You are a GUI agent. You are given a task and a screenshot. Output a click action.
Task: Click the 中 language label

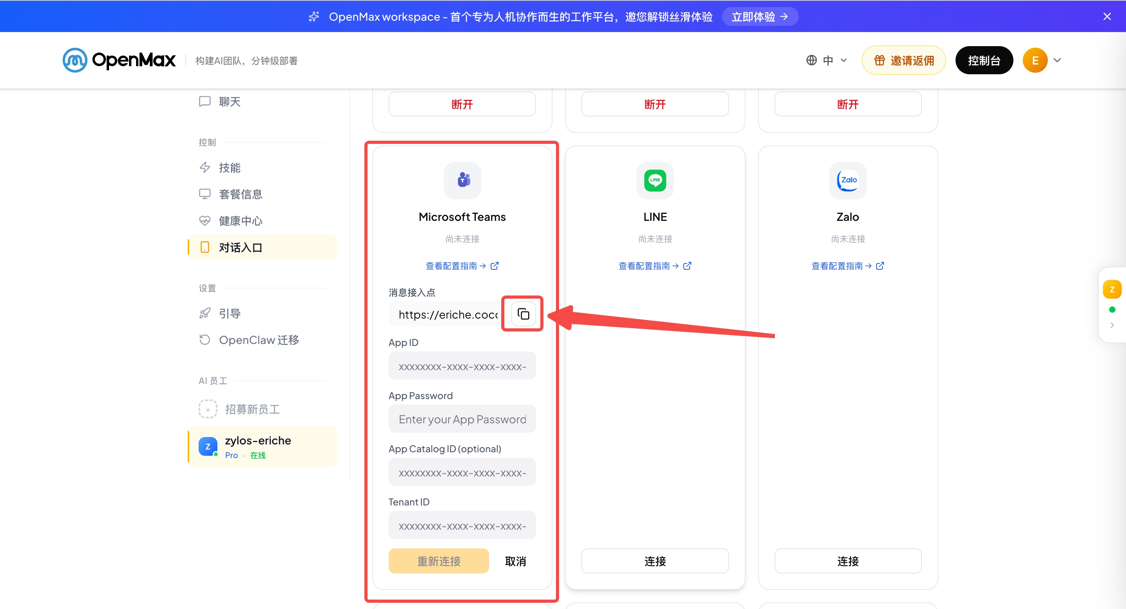click(x=827, y=60)
